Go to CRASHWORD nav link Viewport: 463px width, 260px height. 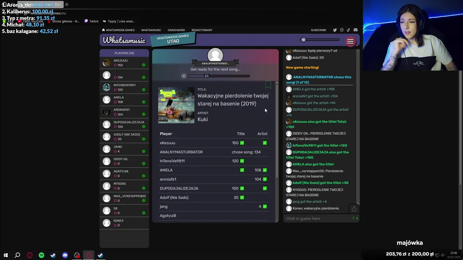click(x=176, y=30)
